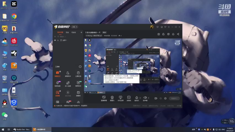The image size is (235, 132).
Task: Click the share icon above preview
Action: click(x=178, y=34)
